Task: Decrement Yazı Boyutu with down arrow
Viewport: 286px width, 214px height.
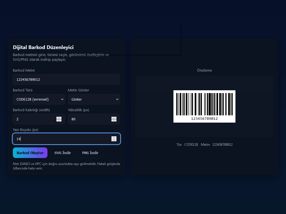Action: tap(114, 140)
